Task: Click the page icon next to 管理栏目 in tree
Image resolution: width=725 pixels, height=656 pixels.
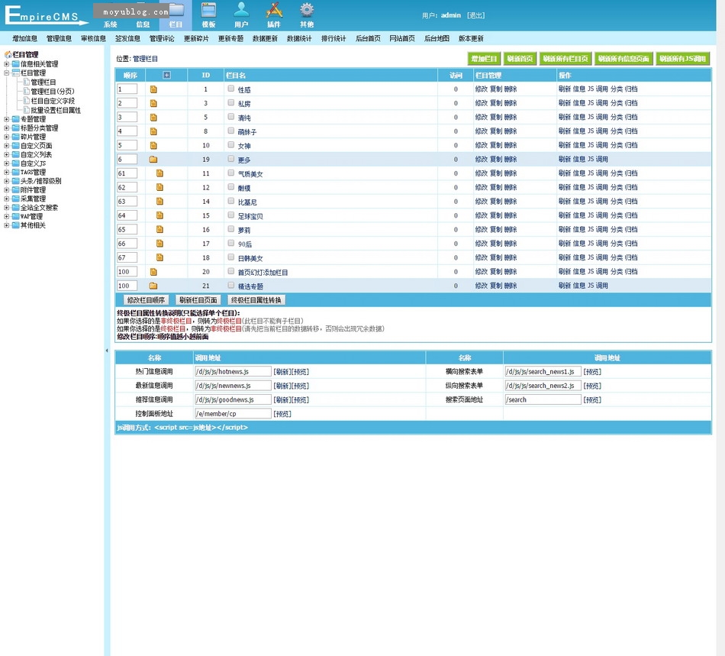Action: tap(27, 82)
